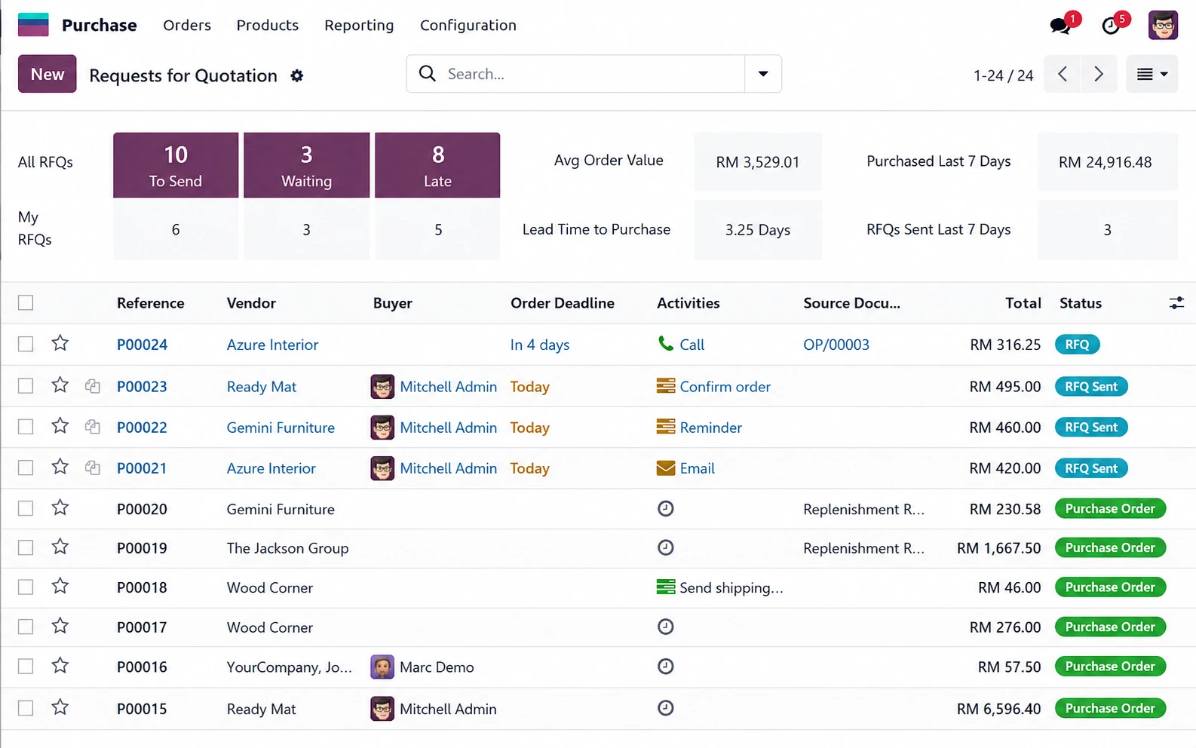Open the Products menu
The image size is (1196, 748).
point(268,25)
